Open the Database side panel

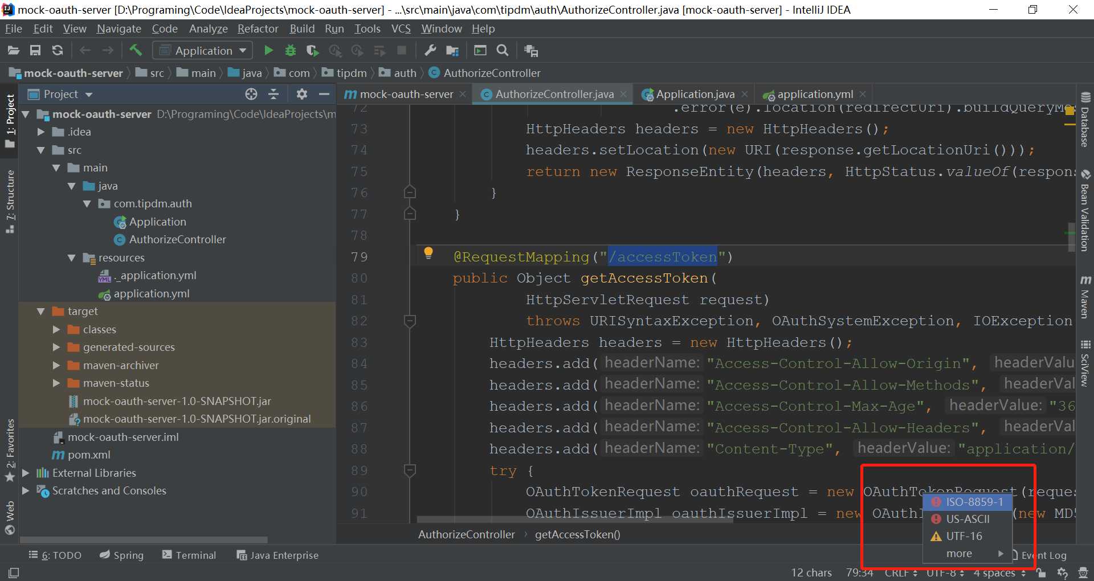click(x=1085, y=120)
